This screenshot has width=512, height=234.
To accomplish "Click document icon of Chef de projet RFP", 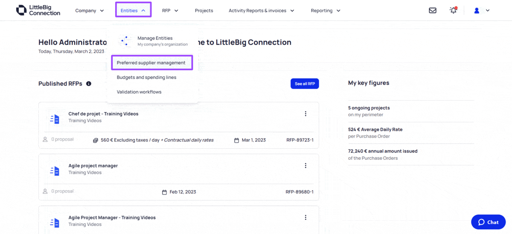I will pyautogui.click(x=55, y=119).
